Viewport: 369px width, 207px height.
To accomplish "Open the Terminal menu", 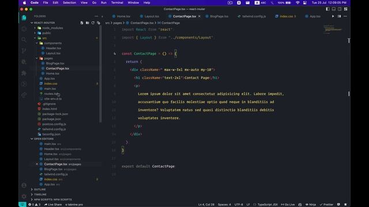I will point(117,2).
